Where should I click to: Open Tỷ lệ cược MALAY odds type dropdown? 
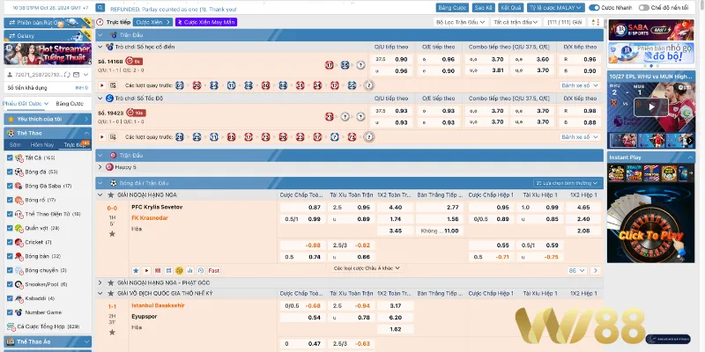pyautogui.click(x=556, y=8)
